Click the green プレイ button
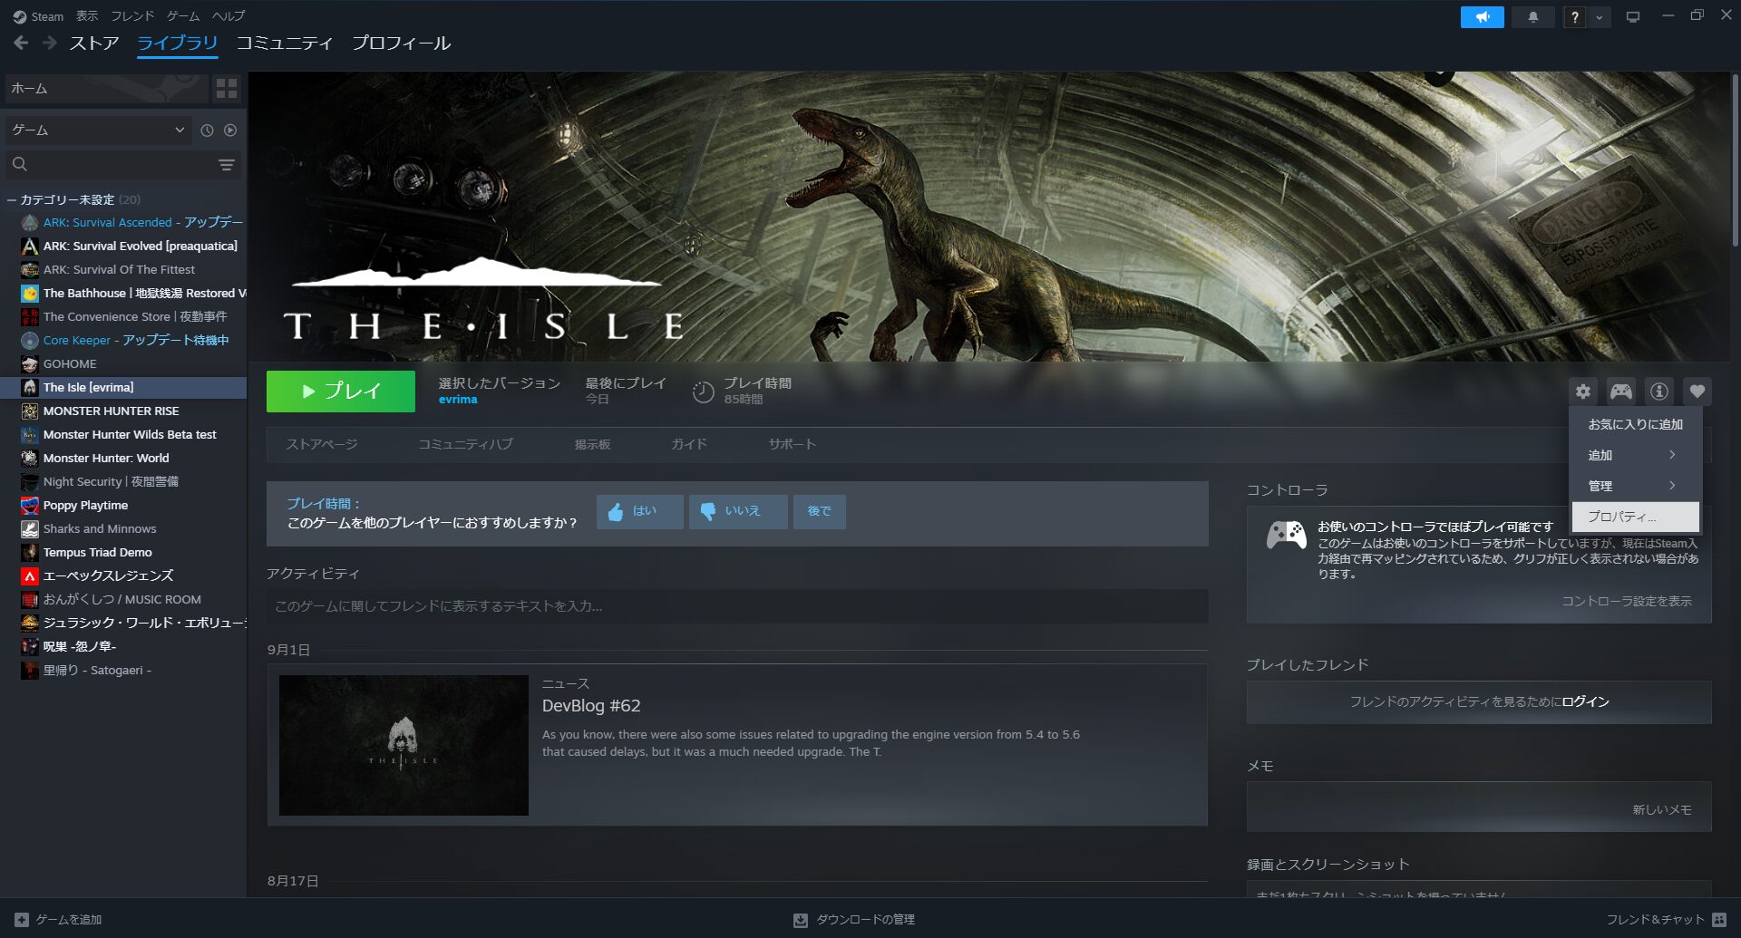 pos(341,392)
